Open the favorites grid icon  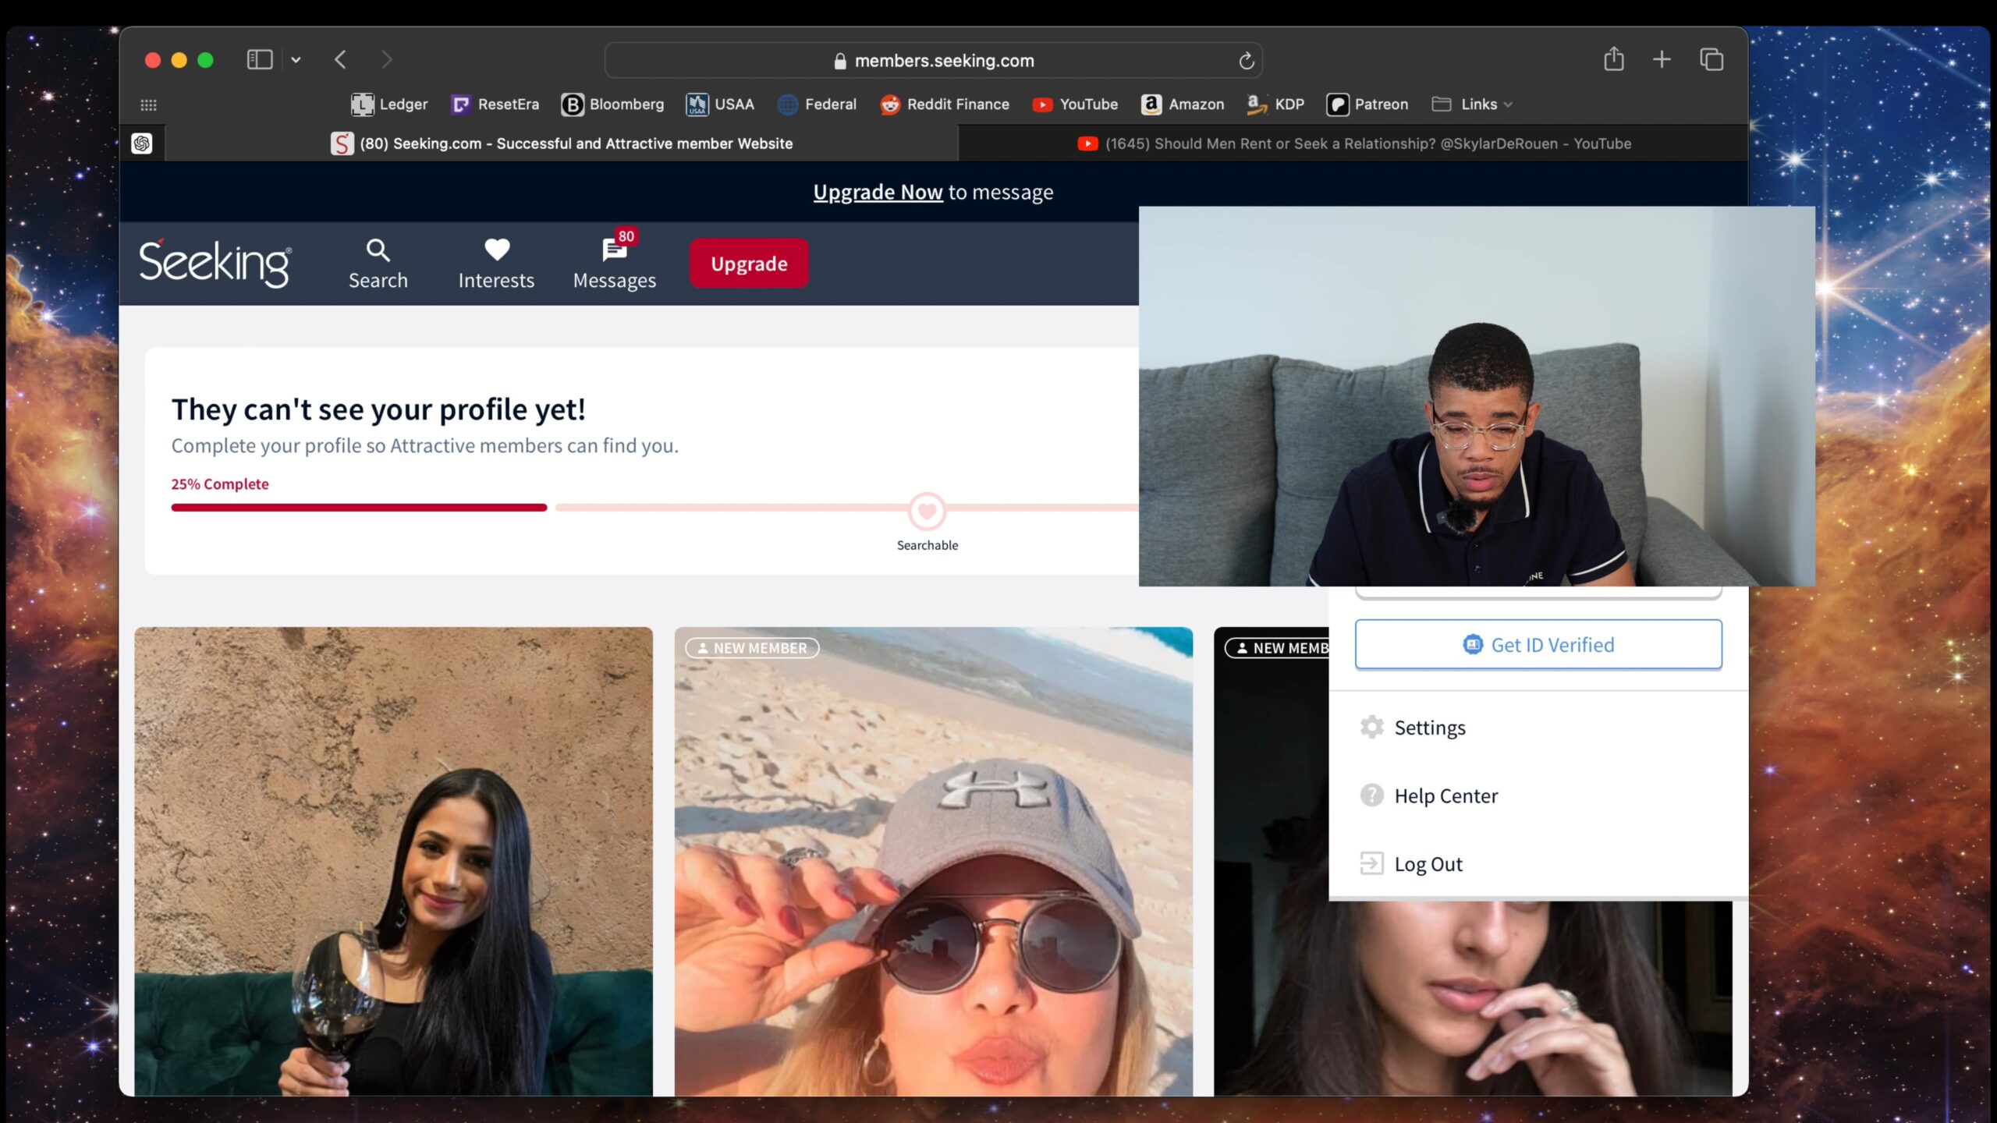coord(148,105)
